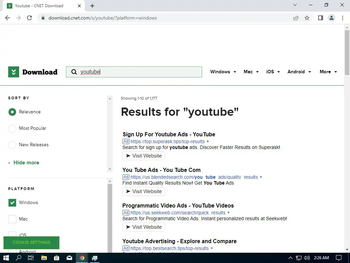Open a new tab with the plus icon
350x263 pixels.
(x=92, y=6)
